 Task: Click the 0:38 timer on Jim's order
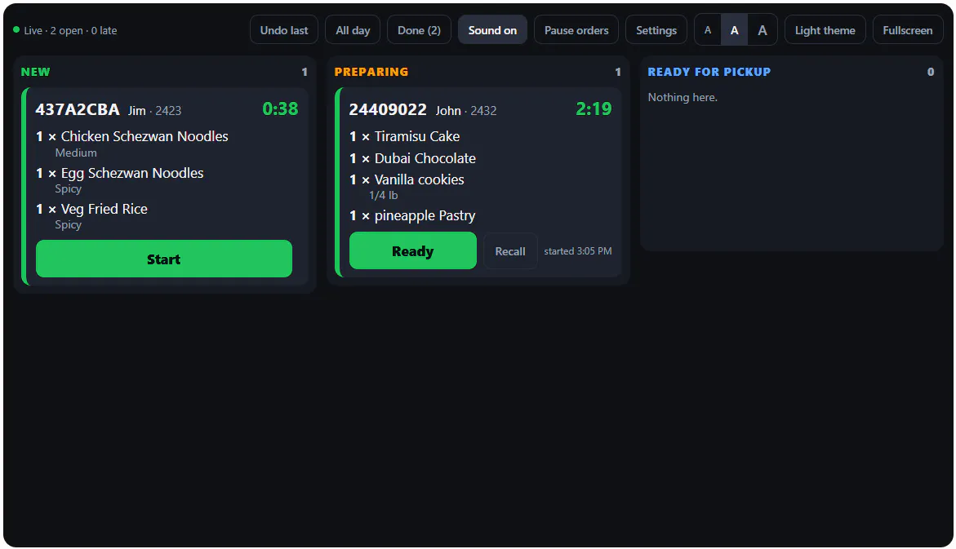pyautogui.click(x=280, y=109)
